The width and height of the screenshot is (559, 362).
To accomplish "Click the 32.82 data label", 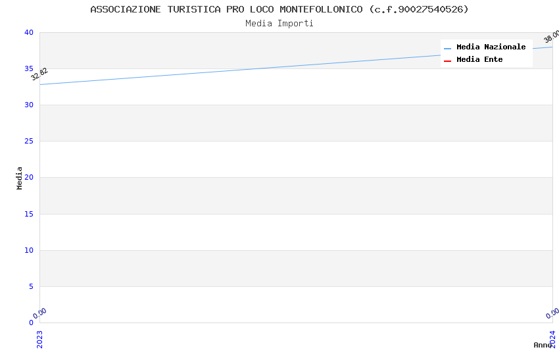I will 39,74.
